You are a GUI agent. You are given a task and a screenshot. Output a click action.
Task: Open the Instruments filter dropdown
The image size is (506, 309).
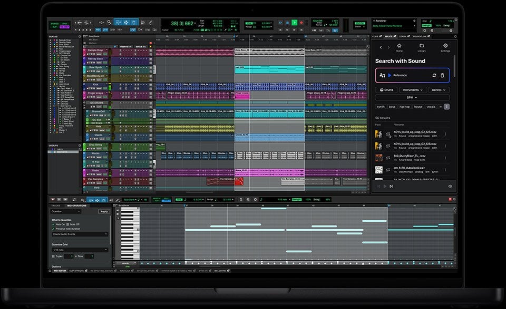coord(412,90)
